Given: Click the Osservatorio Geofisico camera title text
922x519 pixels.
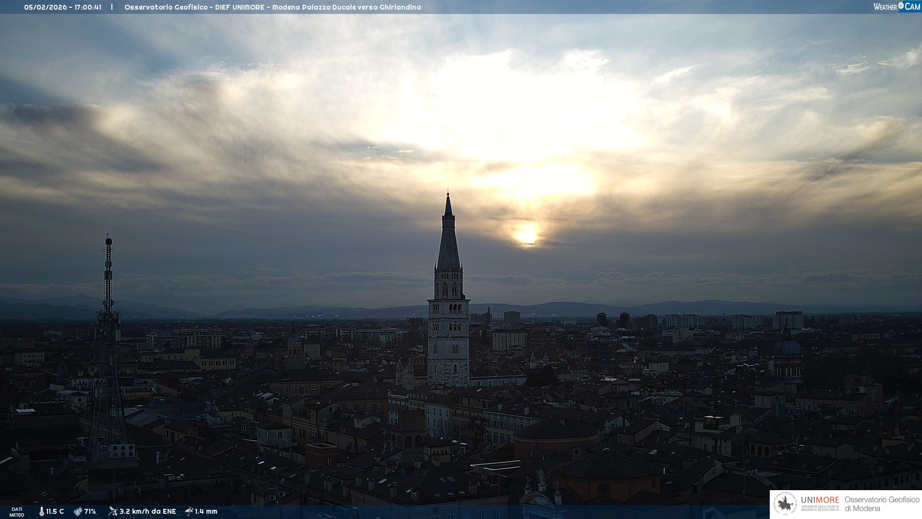Looking at the screenshot, I should click(x=272, y=7).
